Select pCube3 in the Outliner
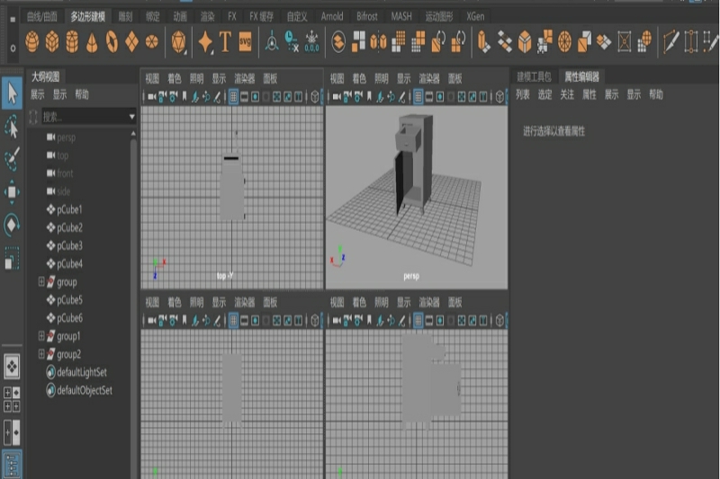720x479 pixels. (69, 245)
